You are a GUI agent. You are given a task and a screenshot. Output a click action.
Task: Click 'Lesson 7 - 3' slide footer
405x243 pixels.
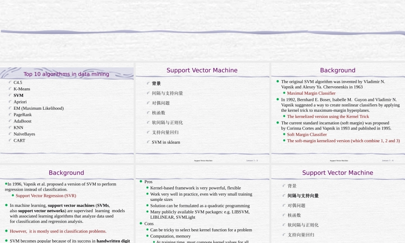(x=252, y=161)
